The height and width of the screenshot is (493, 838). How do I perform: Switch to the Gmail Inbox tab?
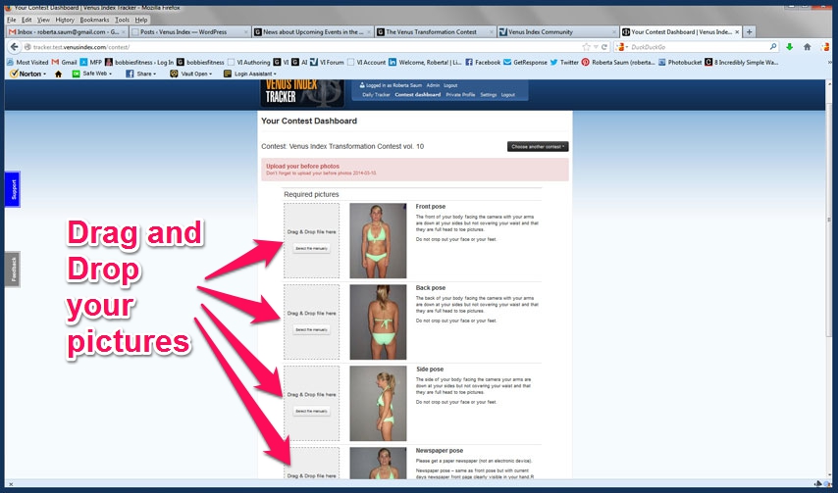click(x=67, y=32)
